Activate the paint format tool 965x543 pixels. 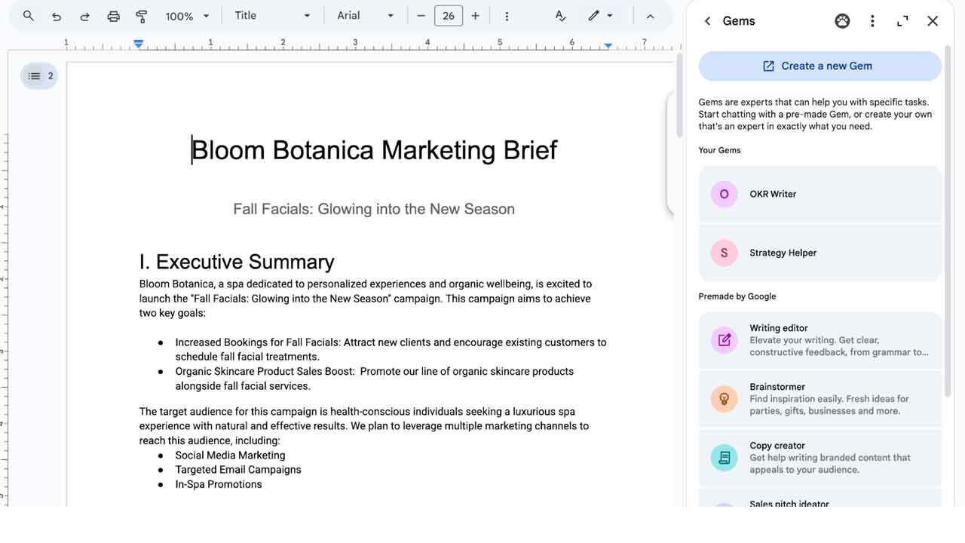point(141,15)
